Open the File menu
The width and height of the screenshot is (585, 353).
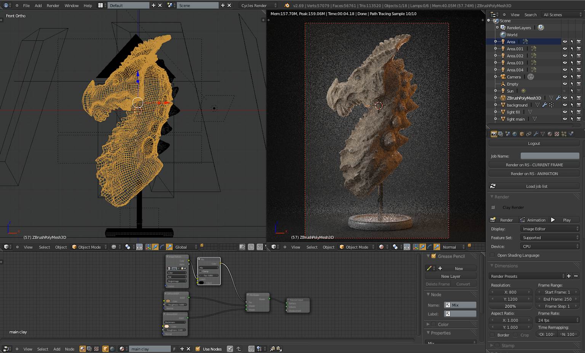coord(26,5)
